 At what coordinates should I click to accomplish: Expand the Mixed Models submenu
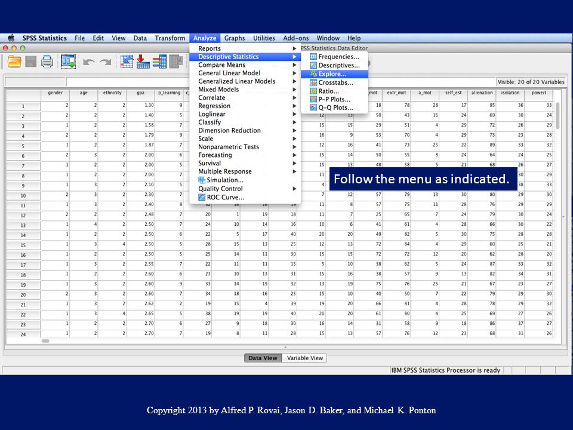coord(245,90)
